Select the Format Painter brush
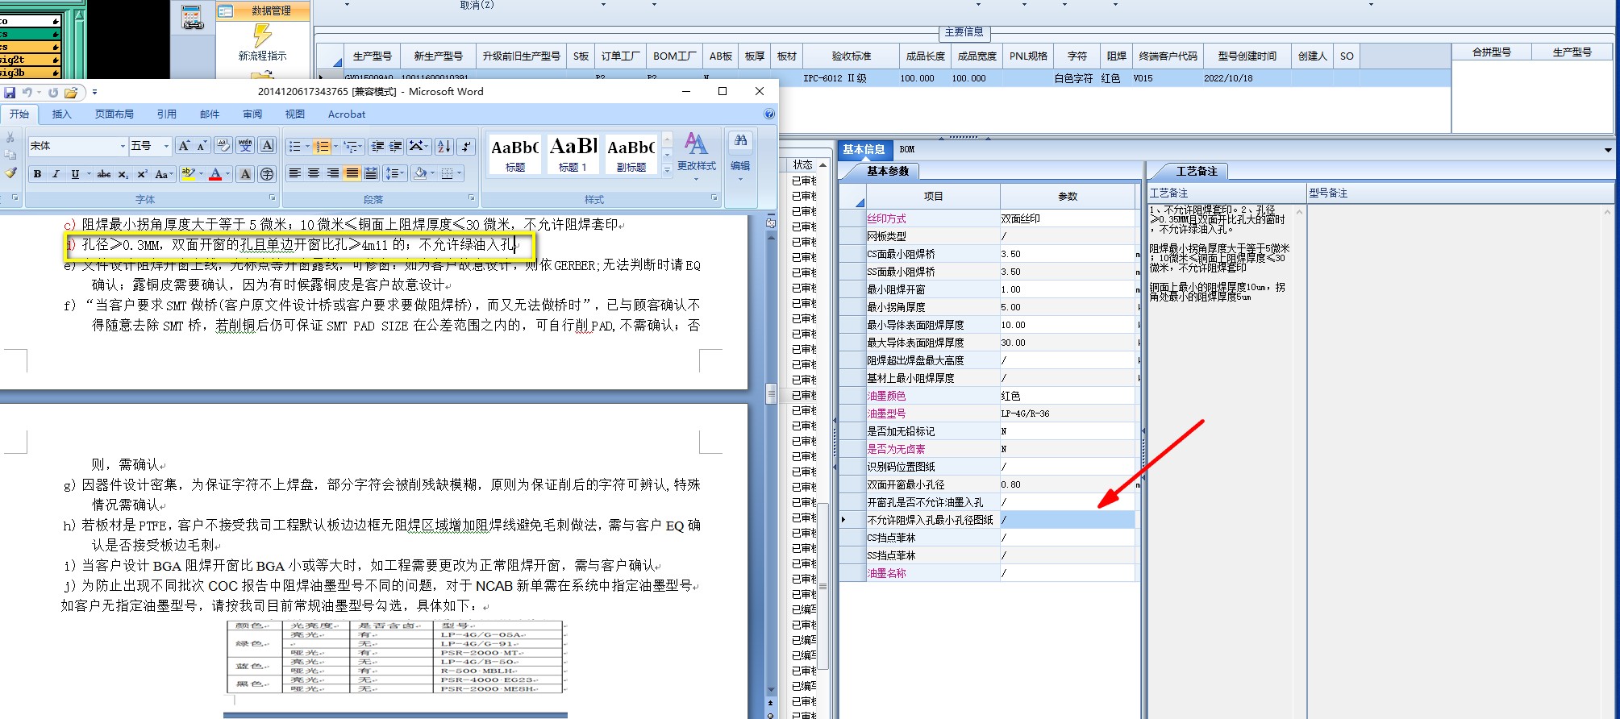Screen dimensions: 1620x719 pyautogui.click(x=10, y=172)
